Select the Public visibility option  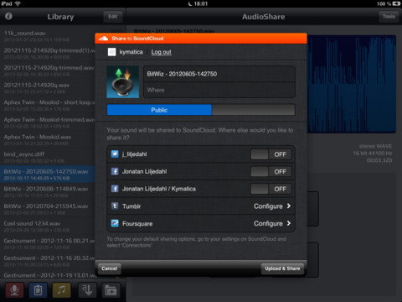(x=159, y=110)
